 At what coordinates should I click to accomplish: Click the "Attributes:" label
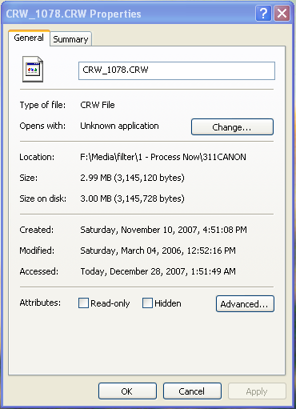40,303
